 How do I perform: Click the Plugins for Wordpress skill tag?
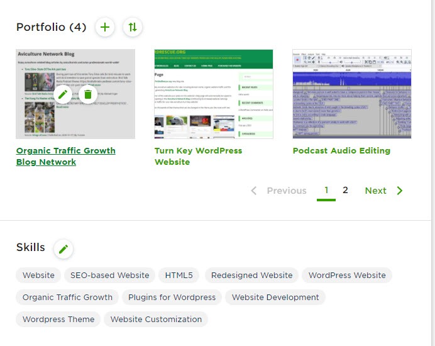point(172,298)
